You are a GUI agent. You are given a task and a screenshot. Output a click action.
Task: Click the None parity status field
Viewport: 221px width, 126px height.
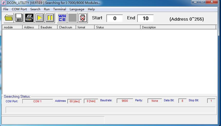155,101
